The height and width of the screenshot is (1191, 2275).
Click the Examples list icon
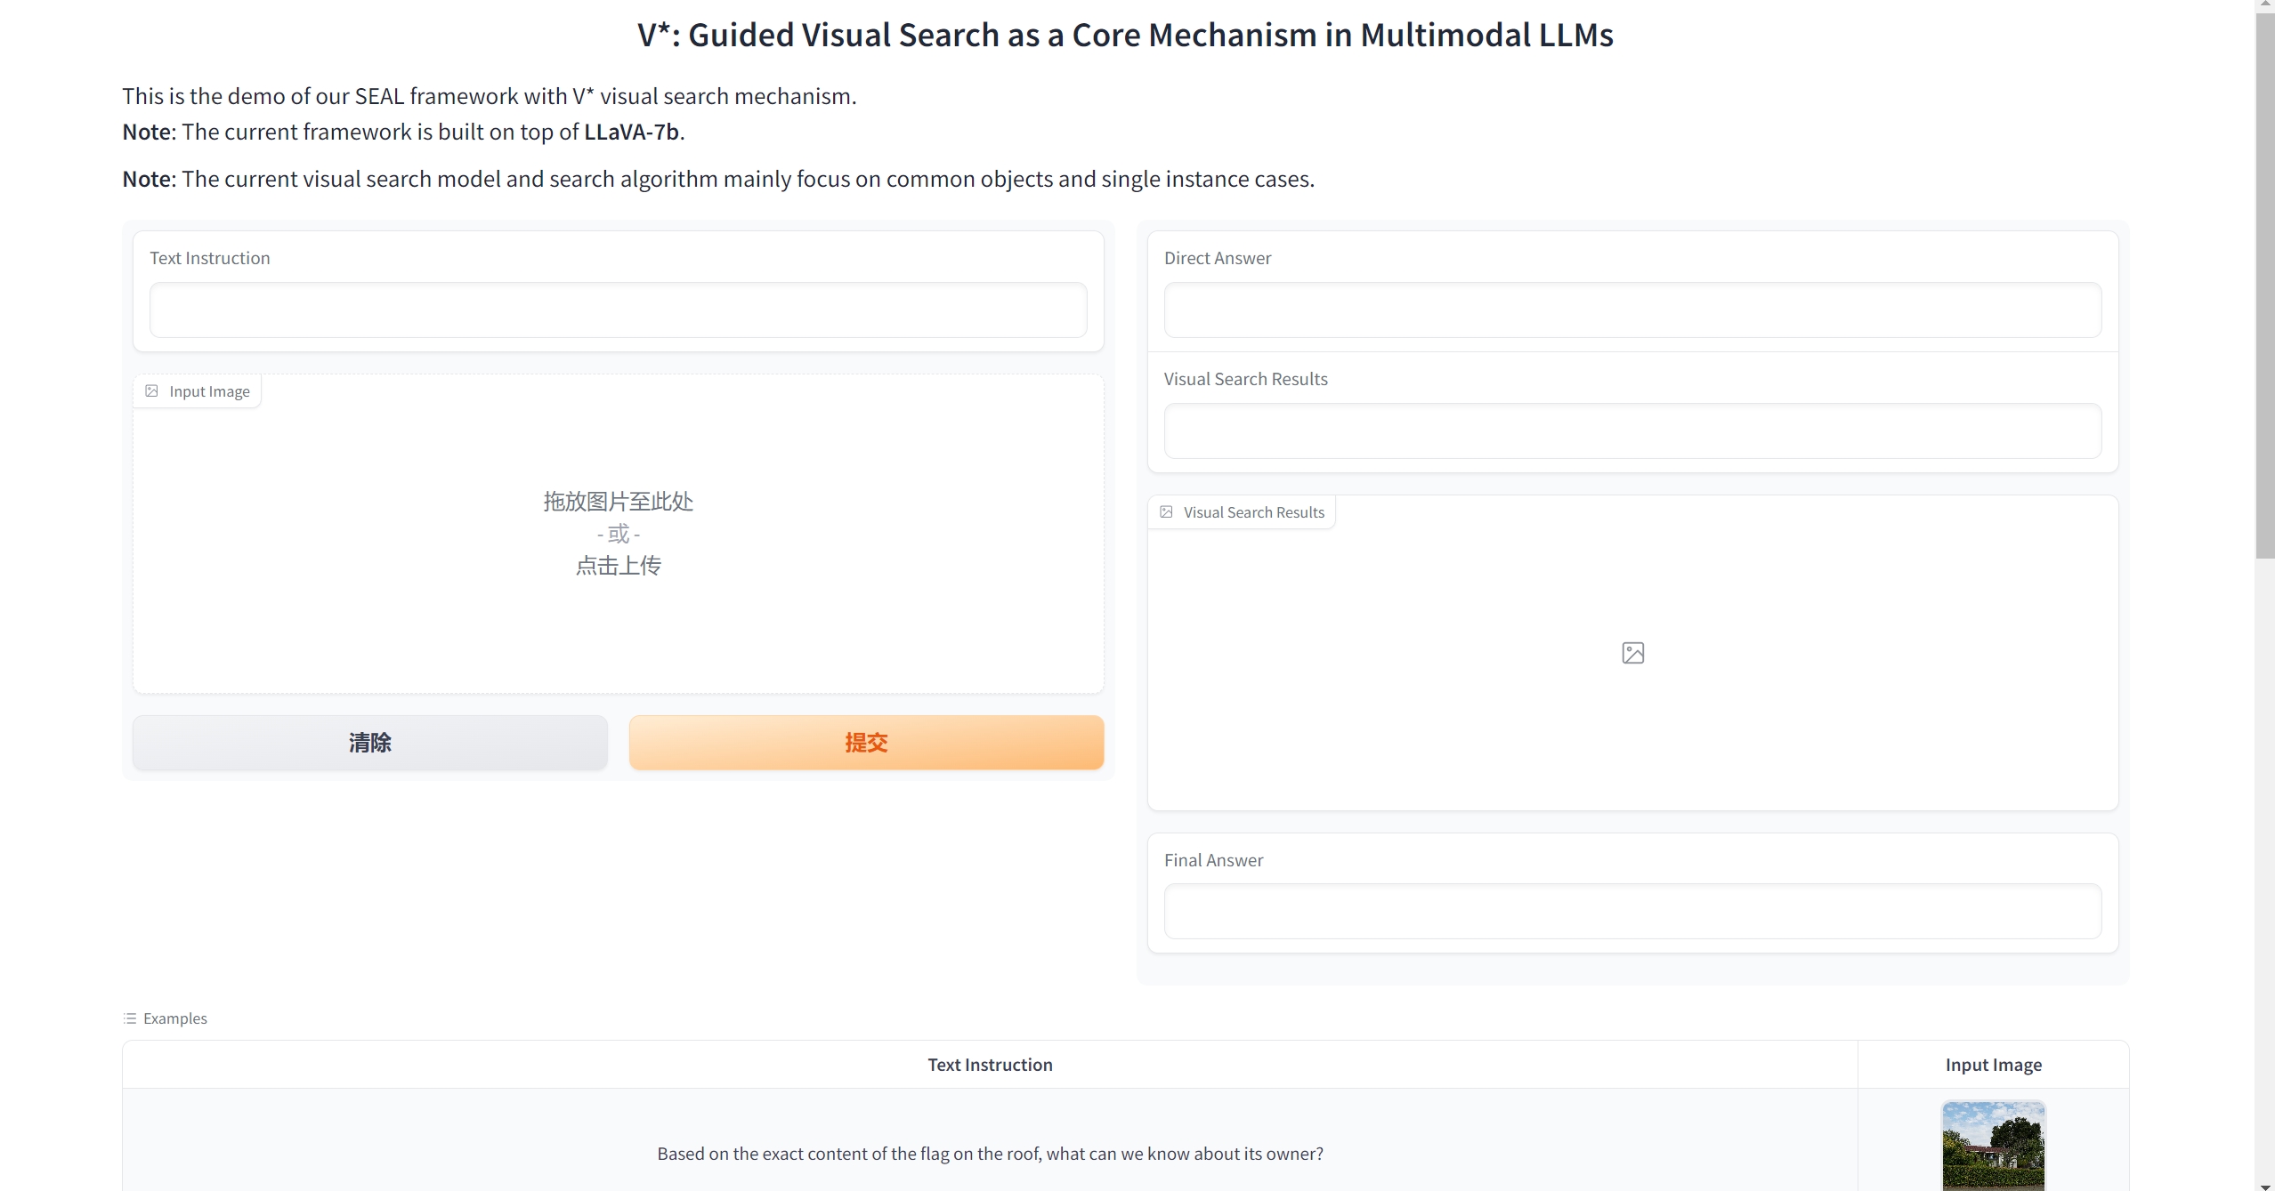(x=130, y=1018)
